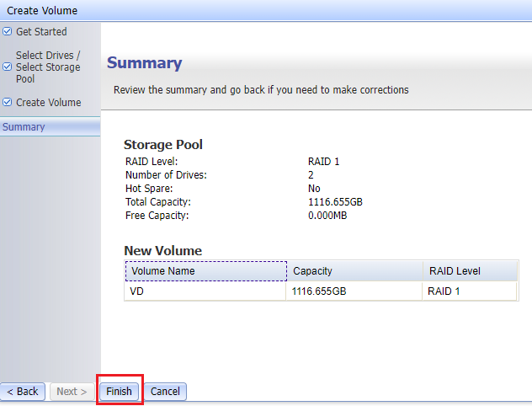Click the Get Started checkmark icon
The height and width of the screenshot is (406, 532).
8,32
